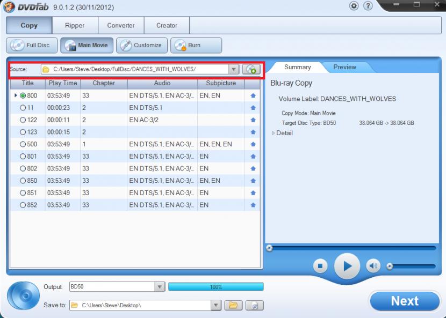446x318 pixels.
Task: Select the Full Disc copy mode
Action: tap(32, 45)
